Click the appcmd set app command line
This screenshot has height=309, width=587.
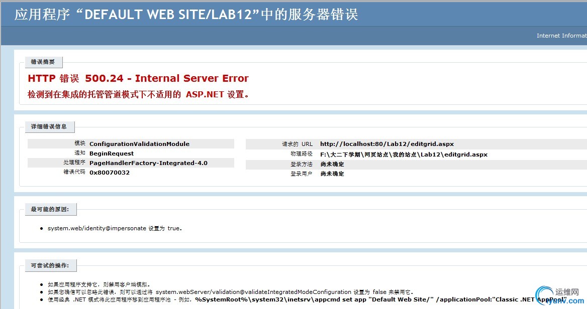pyautogui.click(x=307, y=299)
